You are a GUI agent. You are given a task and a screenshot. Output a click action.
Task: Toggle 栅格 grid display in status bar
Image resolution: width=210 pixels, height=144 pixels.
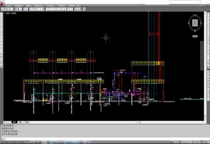click(40, 142)
